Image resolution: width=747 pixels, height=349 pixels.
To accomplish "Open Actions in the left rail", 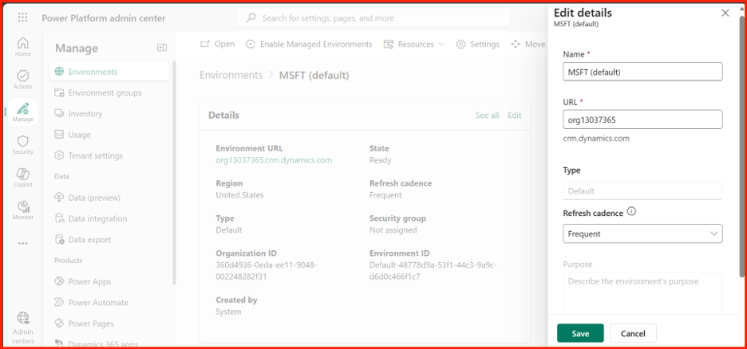I will (23, 80).
